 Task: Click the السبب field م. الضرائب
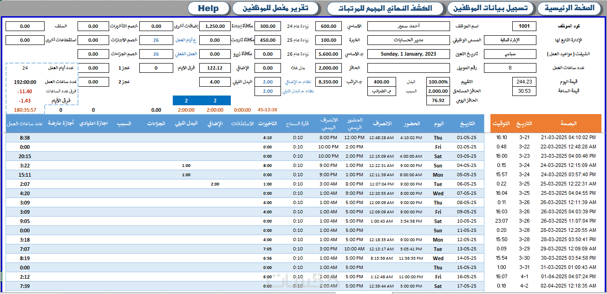(382, 91)
